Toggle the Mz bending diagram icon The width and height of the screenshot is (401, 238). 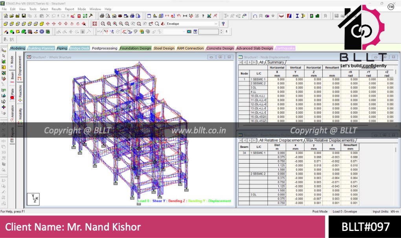(130, 32)
